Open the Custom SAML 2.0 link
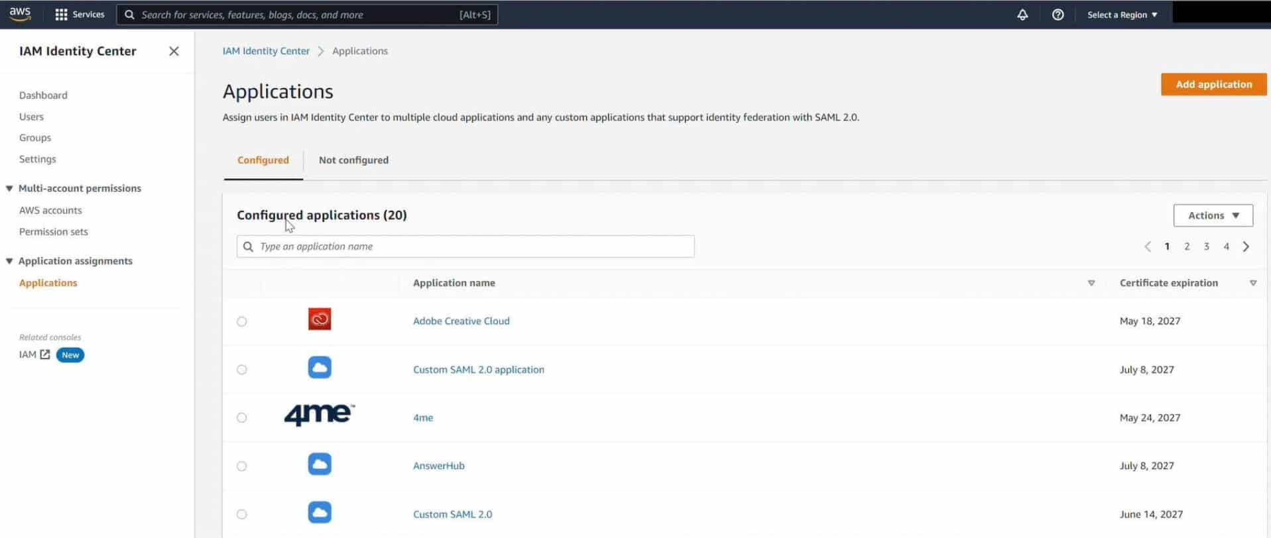 453,514
